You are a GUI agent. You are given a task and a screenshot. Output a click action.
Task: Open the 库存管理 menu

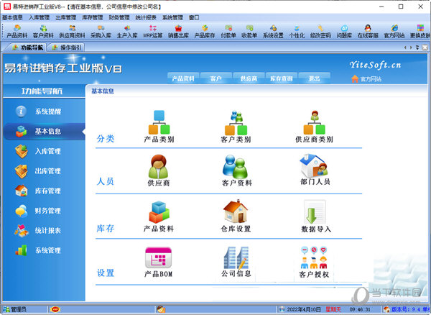coord(93,17)
